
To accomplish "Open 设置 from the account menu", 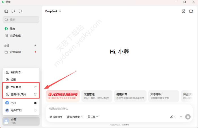I will pyautogui.click(x=21, y=80).
